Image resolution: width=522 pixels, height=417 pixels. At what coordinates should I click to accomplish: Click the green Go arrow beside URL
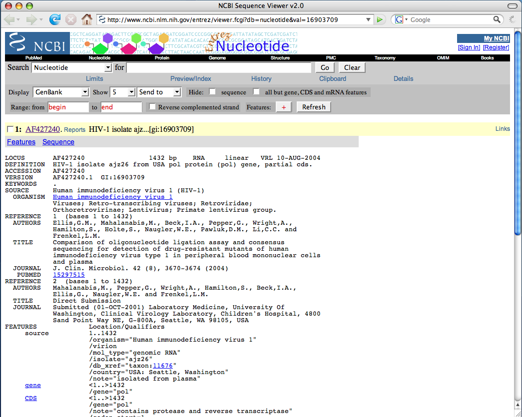380,19
